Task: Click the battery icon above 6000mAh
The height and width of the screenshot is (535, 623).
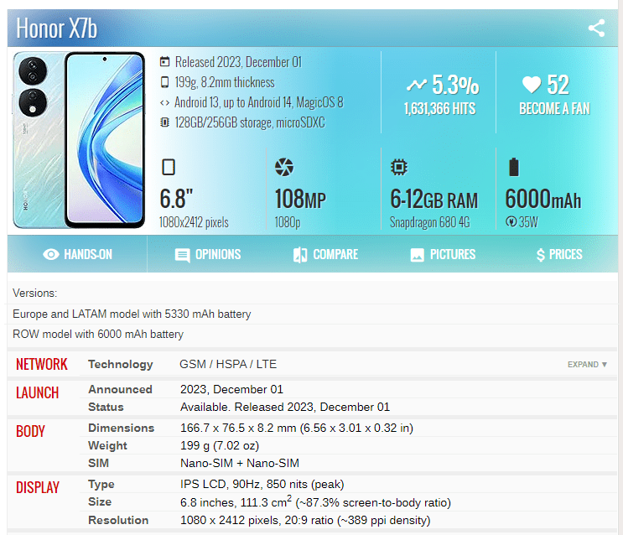Action: [x=514, y=167]
